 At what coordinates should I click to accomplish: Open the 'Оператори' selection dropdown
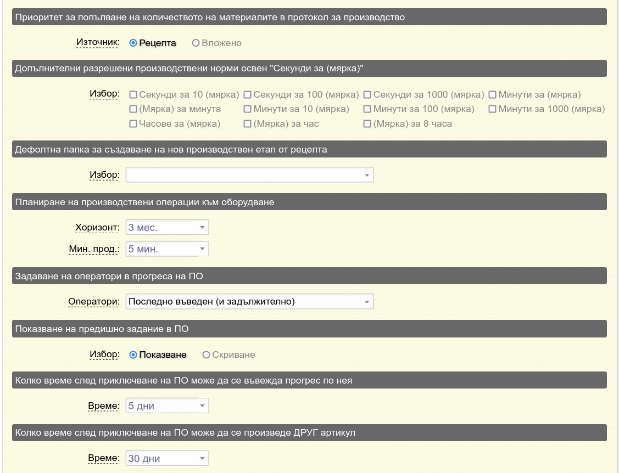point(249,301)
